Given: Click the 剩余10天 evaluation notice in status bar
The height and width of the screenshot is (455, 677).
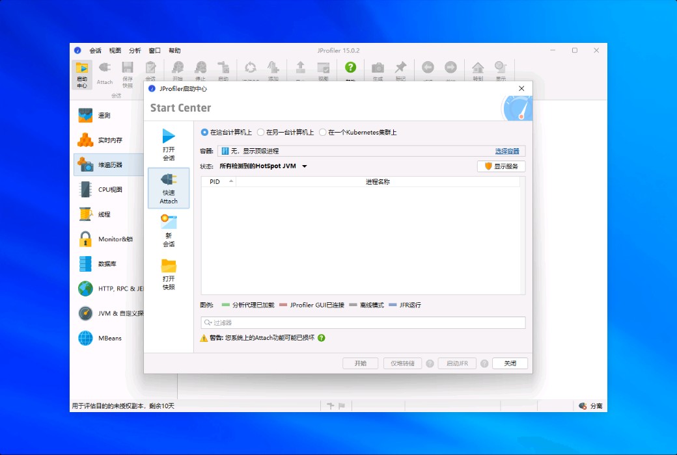Looking at the screenshot, I should click(x=123, y=406).
